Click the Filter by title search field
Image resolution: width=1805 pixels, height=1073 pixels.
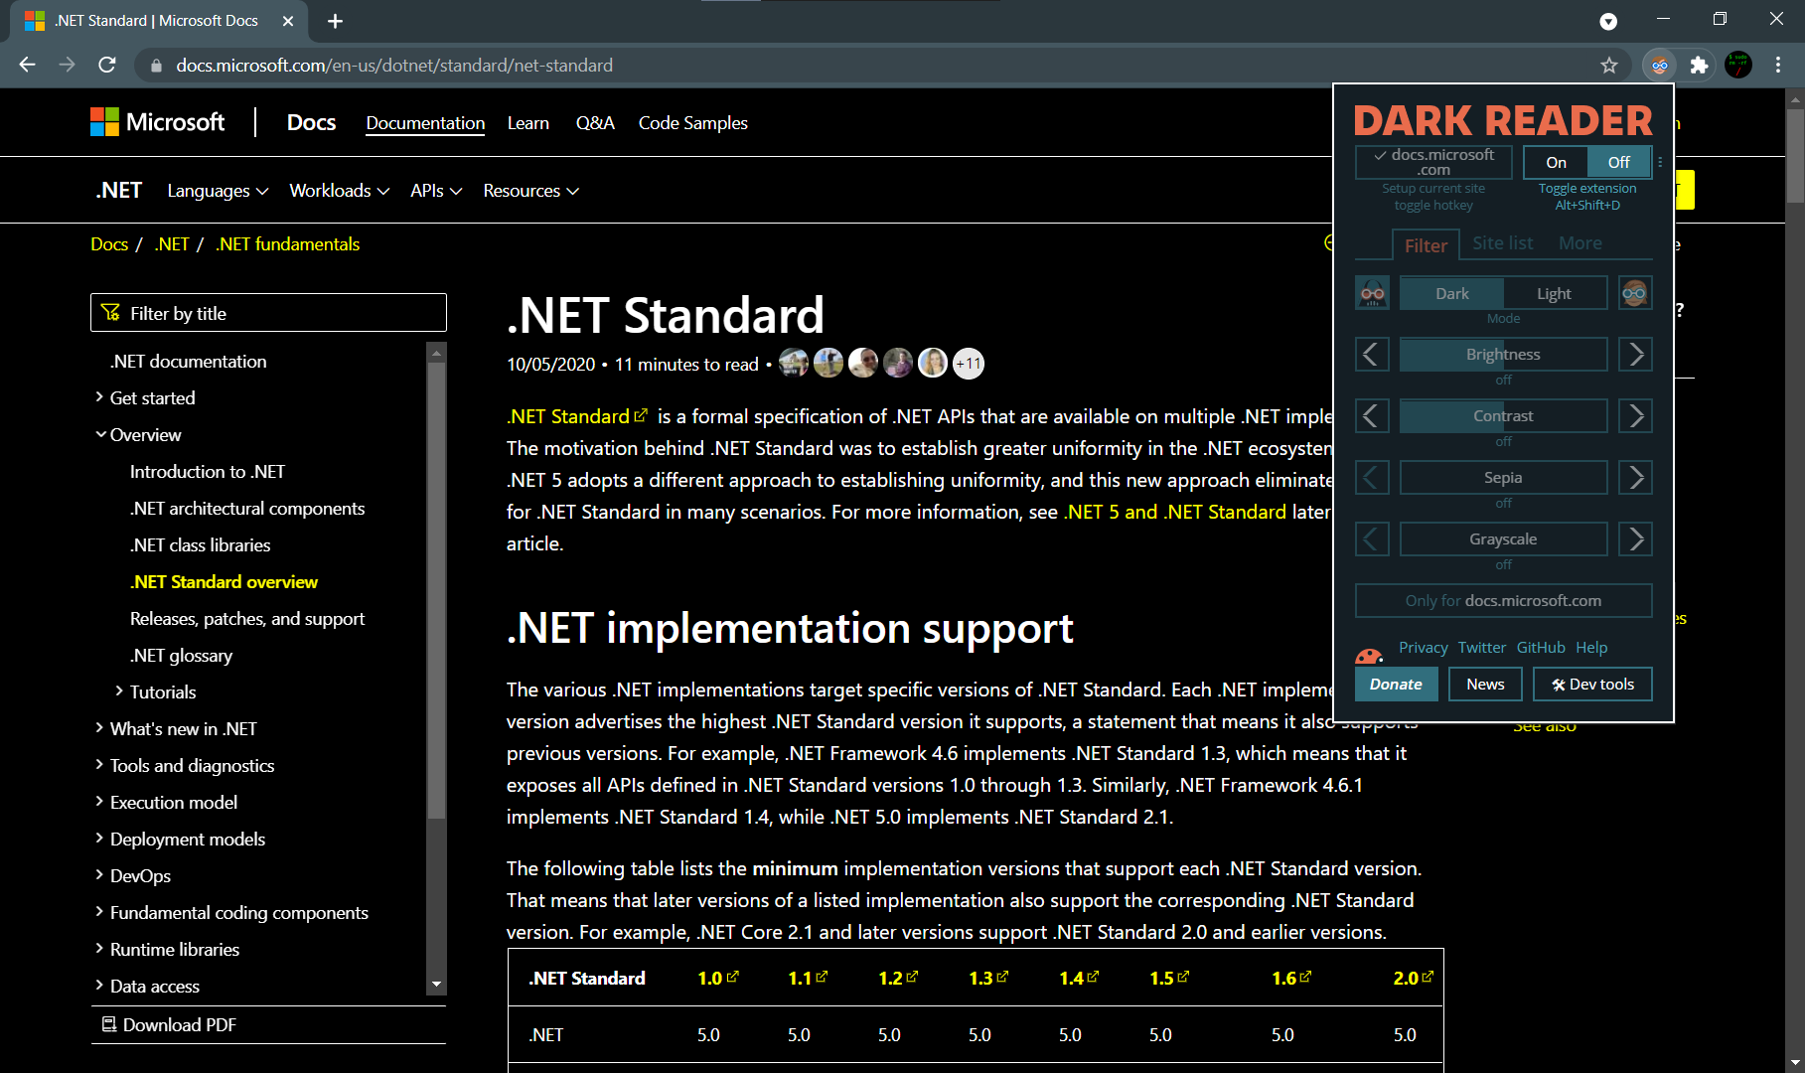tap(268, 312)
